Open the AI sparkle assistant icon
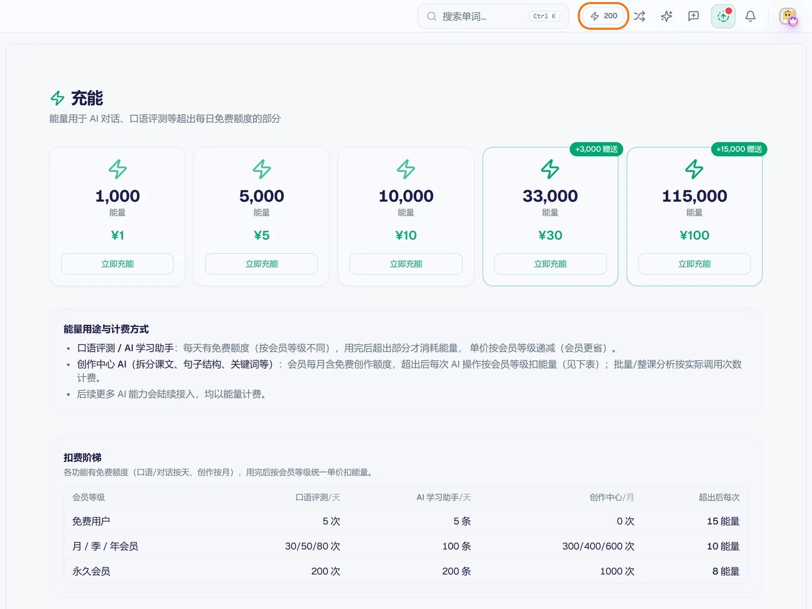Screen dimensions: 812x609 (x=666, y=16)
